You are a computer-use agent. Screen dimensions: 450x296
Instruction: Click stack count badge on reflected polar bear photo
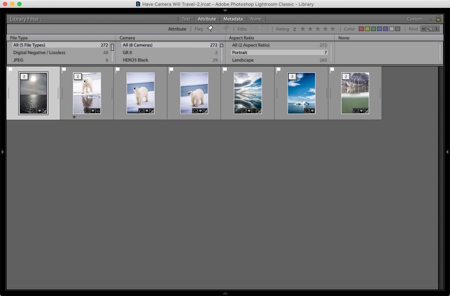78,77
